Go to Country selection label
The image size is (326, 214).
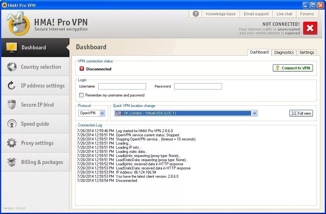(41, 67)
